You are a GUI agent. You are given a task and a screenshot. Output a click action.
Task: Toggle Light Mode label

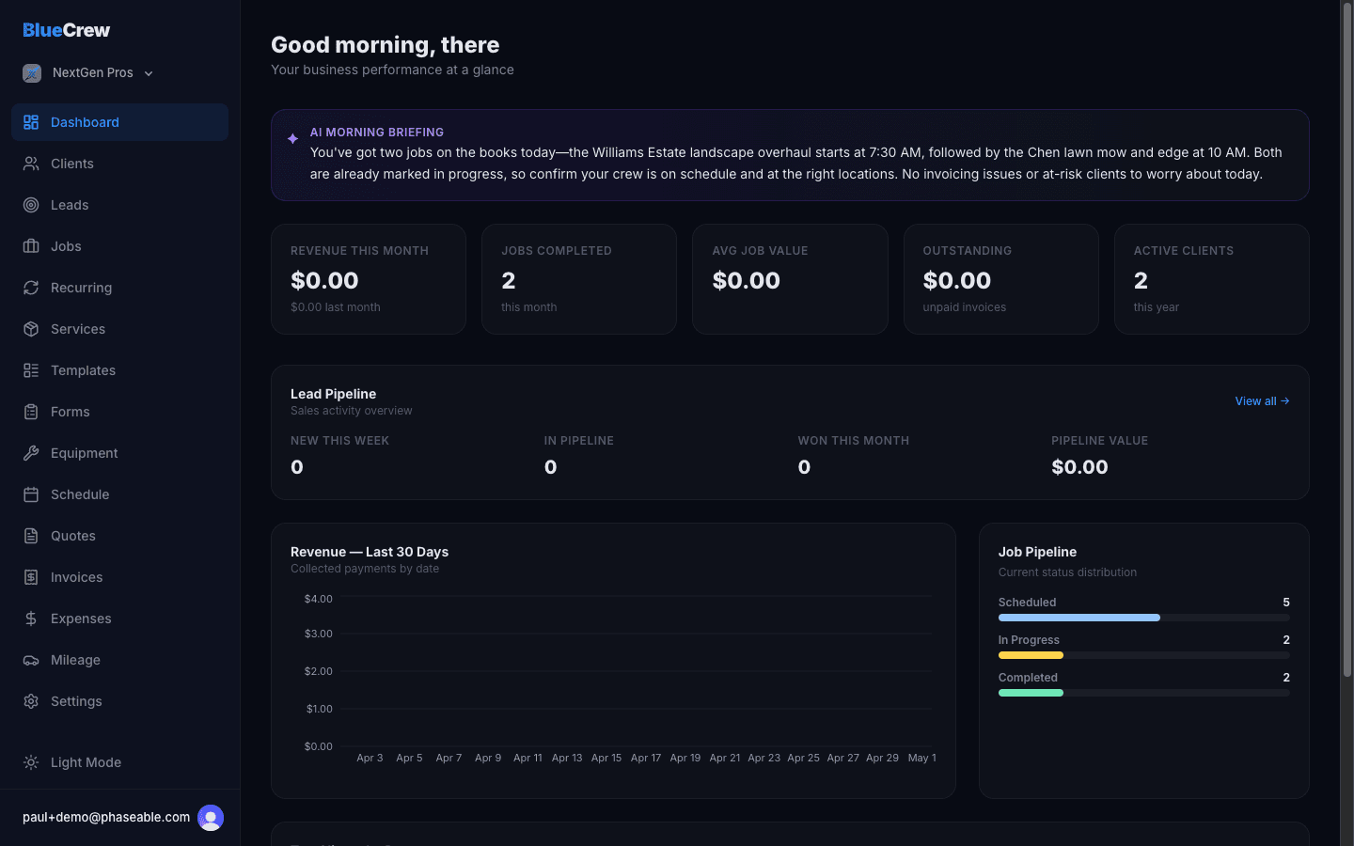[x=86, y=762]
